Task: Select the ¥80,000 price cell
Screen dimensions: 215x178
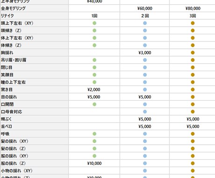Action: point(193,8)
